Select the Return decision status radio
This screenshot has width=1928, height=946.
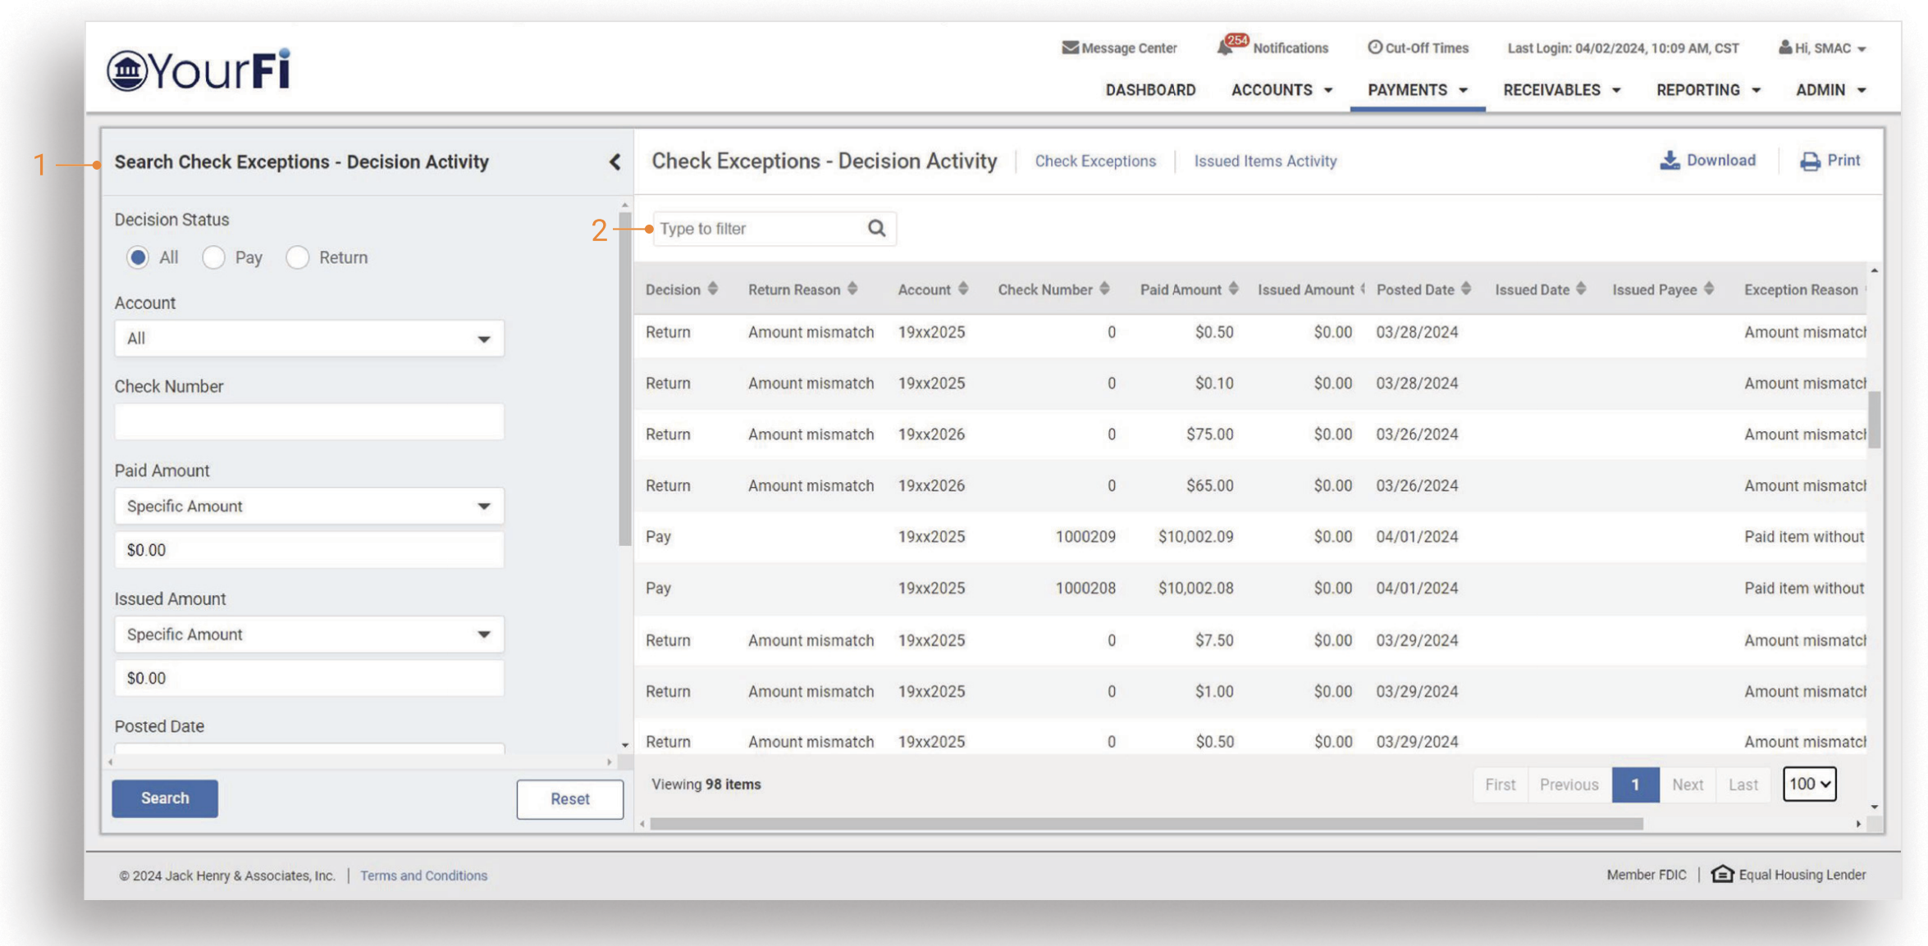tap(297, 257)
